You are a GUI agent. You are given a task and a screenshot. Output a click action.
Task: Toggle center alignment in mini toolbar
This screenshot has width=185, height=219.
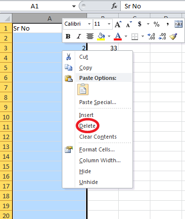coord(90,36)
